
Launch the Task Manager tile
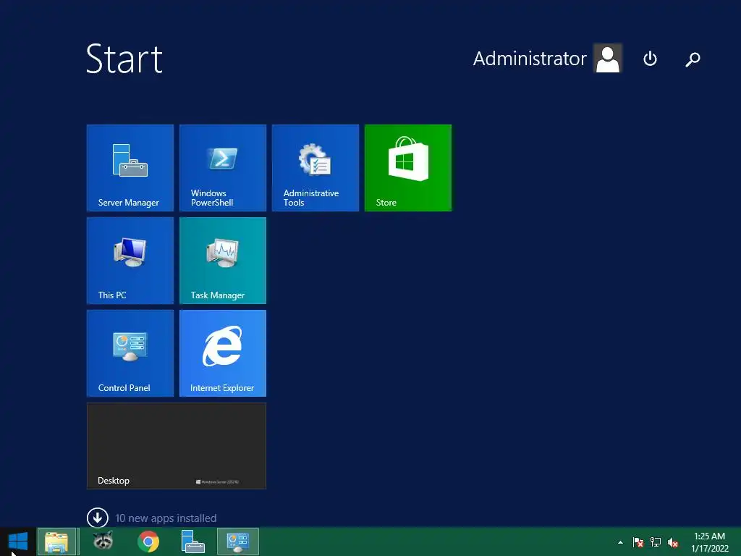(x=223, y=261)
